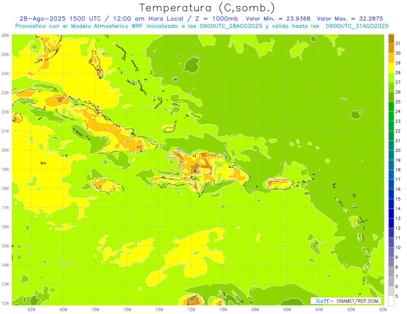407x314 pixels.
Task: Click the "18N" latitude axis label
Action: (5, 188)
